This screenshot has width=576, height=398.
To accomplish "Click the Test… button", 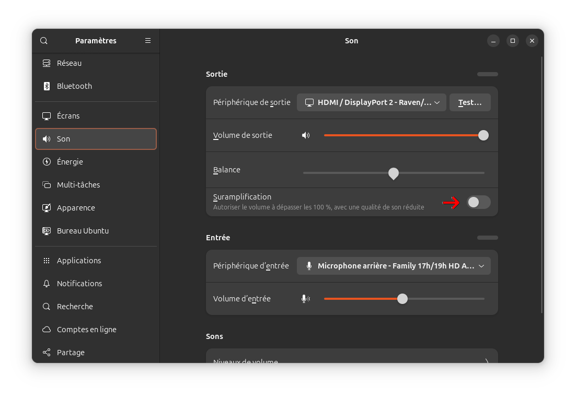I will (470, 102).
